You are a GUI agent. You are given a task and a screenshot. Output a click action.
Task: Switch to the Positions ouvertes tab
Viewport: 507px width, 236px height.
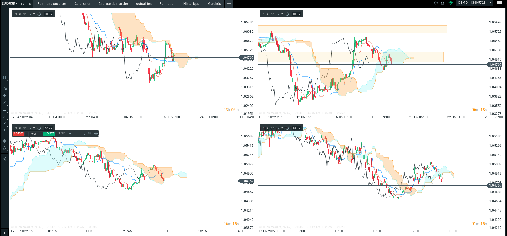52,4
